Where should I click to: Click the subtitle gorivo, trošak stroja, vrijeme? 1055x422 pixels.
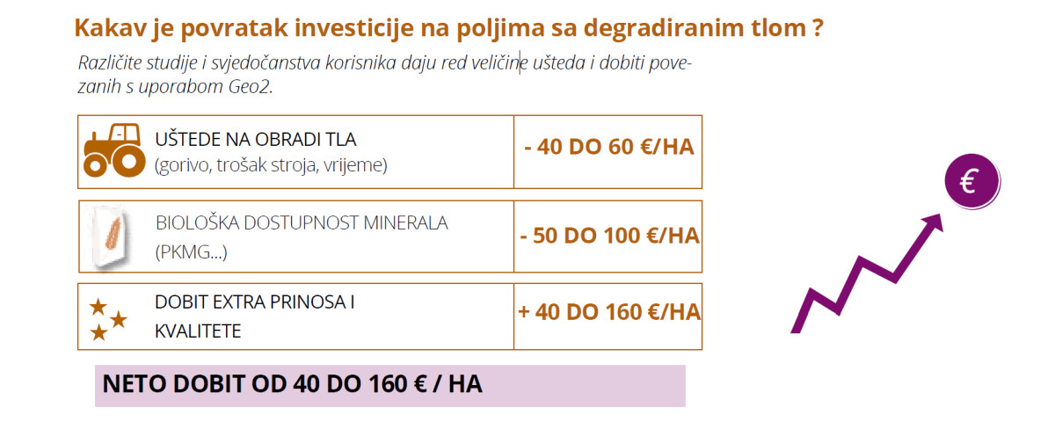click(x=270, y=164)
